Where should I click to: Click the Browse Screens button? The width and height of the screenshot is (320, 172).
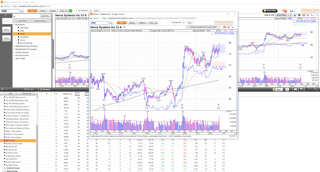point(40,21)
